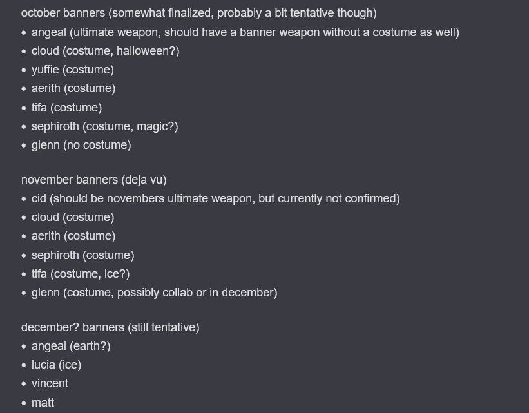Click the cid ultimate weapon line

(215, 198)
